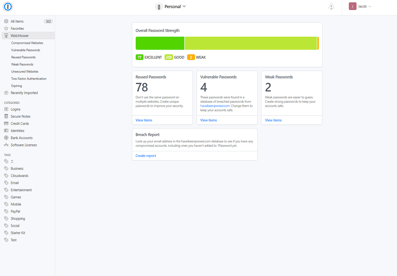Click the PayPal tag icon
This screenshot has width=397, height=276.
coord(6,211)
